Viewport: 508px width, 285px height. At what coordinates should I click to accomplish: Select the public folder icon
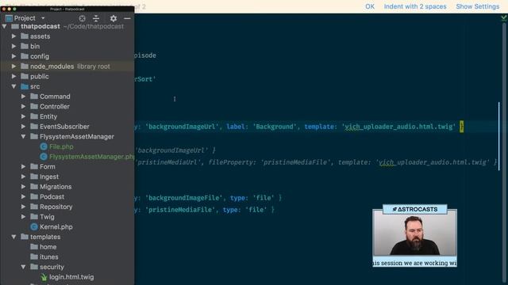25,76
